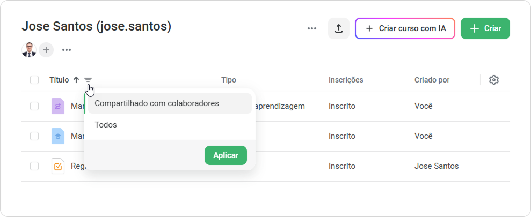Click Jose Santos avatar photo
This screenshot has width=531, height=217.
pos(29,50)
